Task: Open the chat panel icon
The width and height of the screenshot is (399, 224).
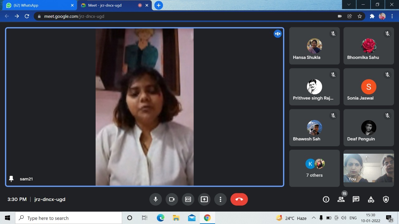Action: click(356, 199)
